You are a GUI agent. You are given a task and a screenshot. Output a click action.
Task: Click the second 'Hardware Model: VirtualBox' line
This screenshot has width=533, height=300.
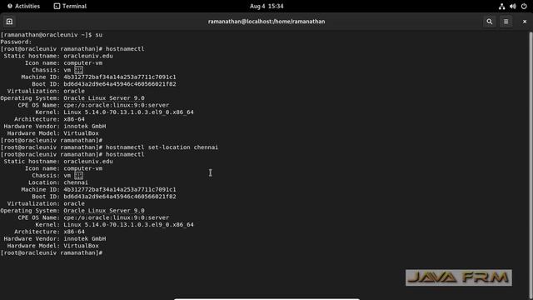[52, 246]
